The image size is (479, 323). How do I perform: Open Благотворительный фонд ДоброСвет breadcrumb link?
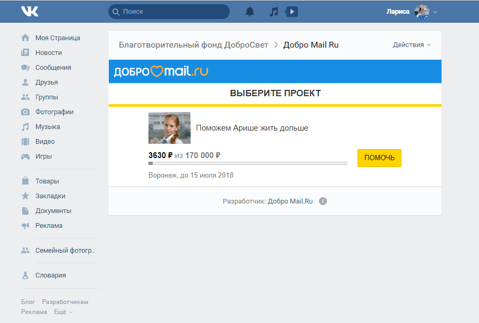pos(193,45)
